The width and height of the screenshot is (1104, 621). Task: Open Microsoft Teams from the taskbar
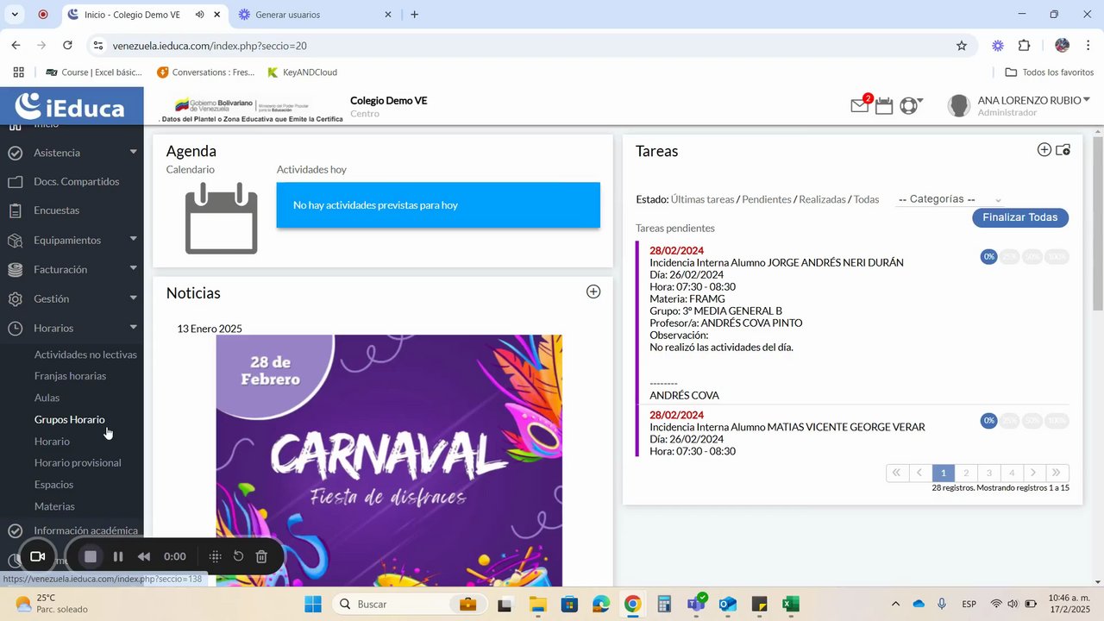click(x=696, y=604)
